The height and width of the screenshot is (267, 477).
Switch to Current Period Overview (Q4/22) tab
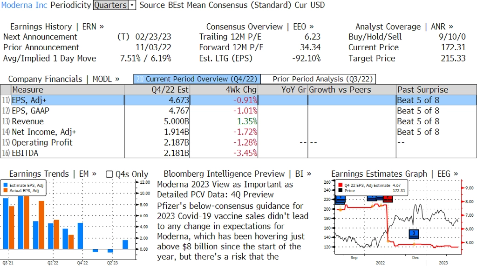(197, 79)
